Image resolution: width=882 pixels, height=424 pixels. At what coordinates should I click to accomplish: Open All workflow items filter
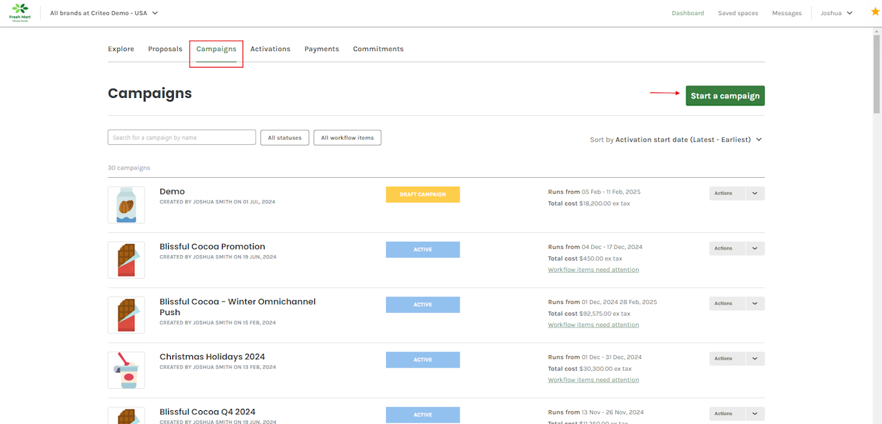pos(347,138)
